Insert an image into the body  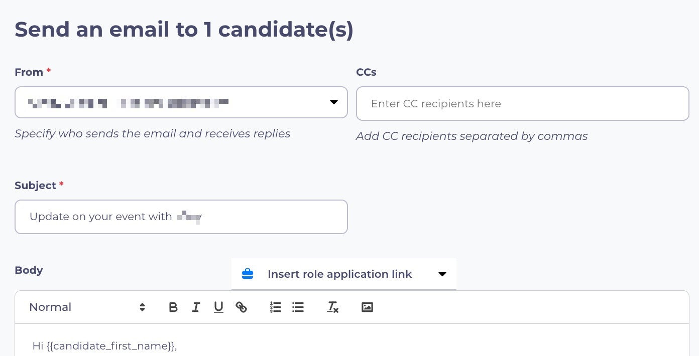pos(367,307)
